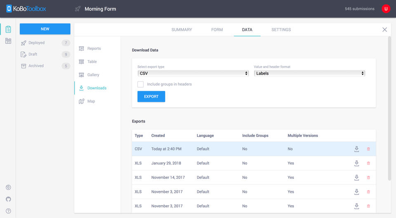Select the 'January 29, 2018' cell

click(x=166, y=163)
